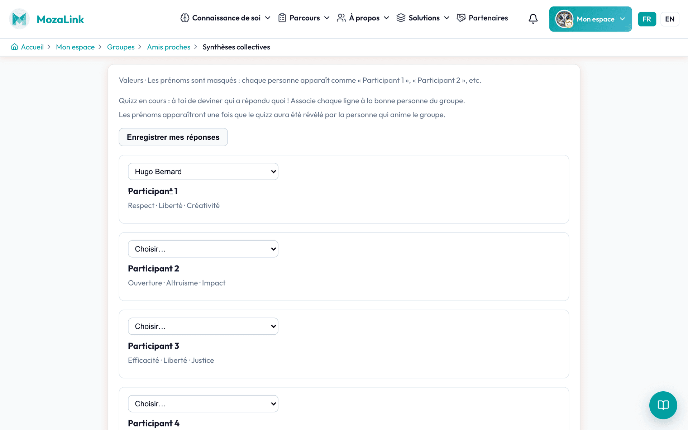Click the Participant 3 heading
The image size is (688, 430).
click(153, 346)
